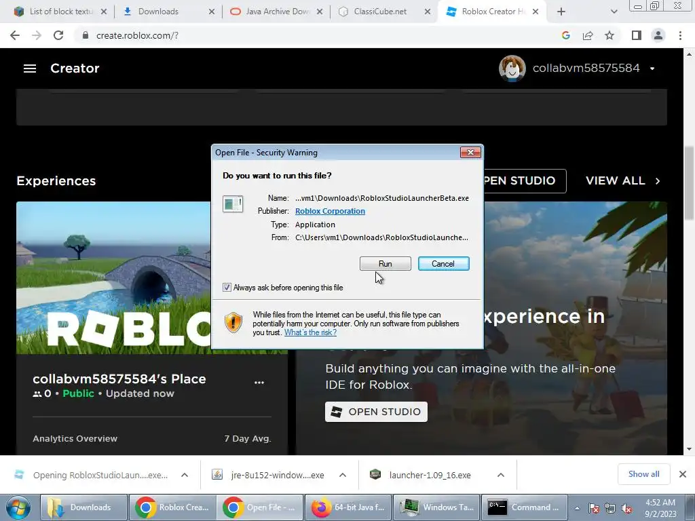Open the Roblox Corporation publisher link
Image resolution: width=695 pixels, height=521 pixels.
point(331,212)
